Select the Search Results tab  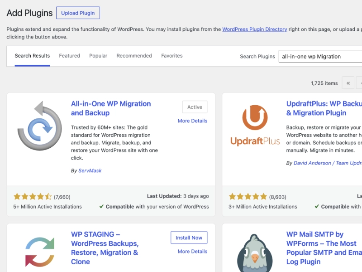pyautogui.click(x=32, y=56)
